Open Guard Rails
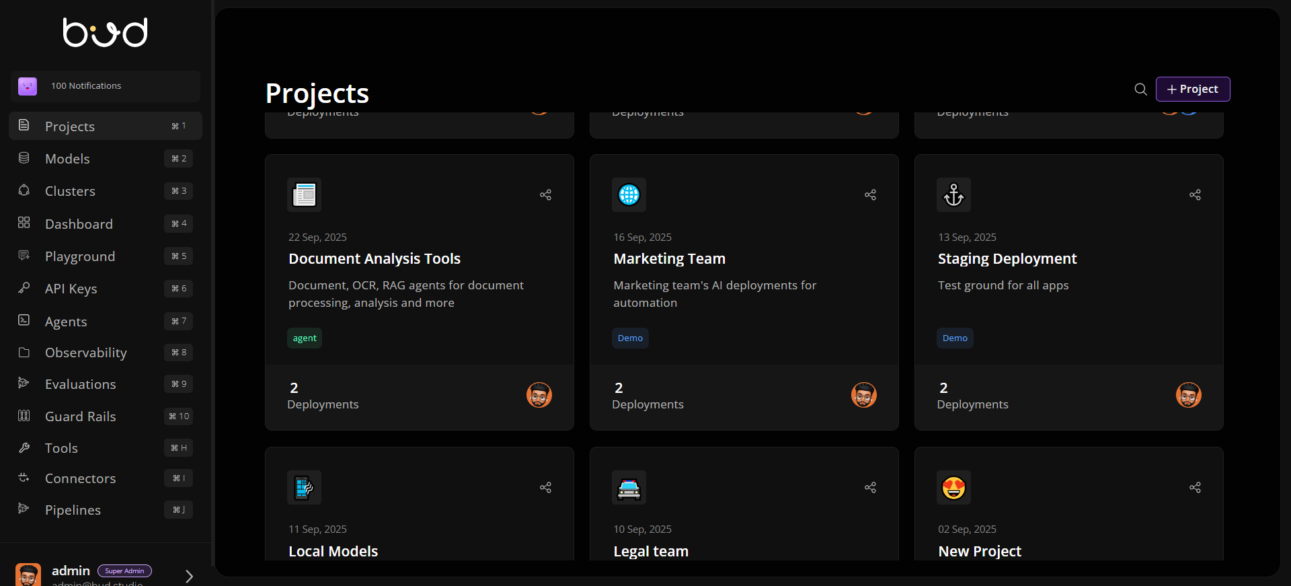 (106, 416)
